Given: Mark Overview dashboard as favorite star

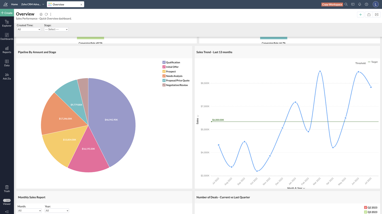Looking at the screenshot, I should click(41, 14).
